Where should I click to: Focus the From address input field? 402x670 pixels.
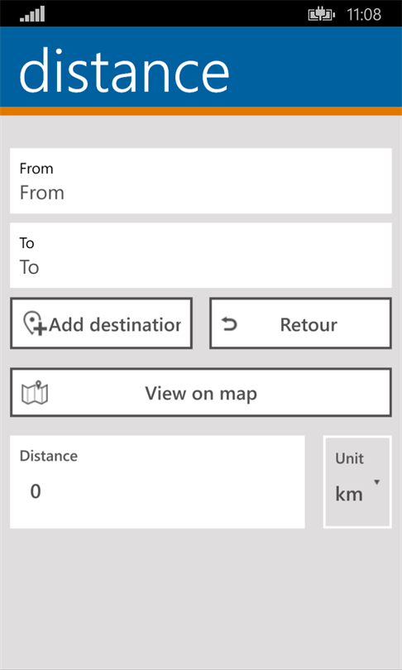point(201,181)
